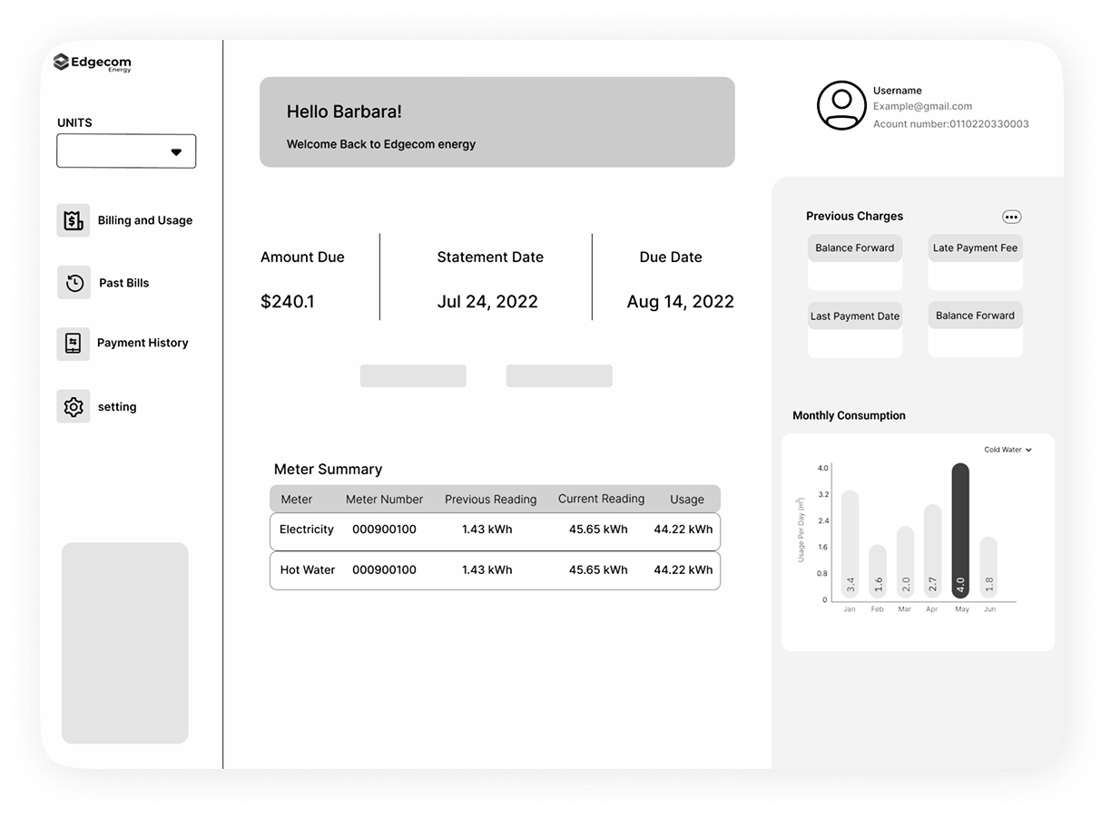
Task: Open the Cold Water chart dropdown
Action: pyautogui.click(x=1008, y=450)
